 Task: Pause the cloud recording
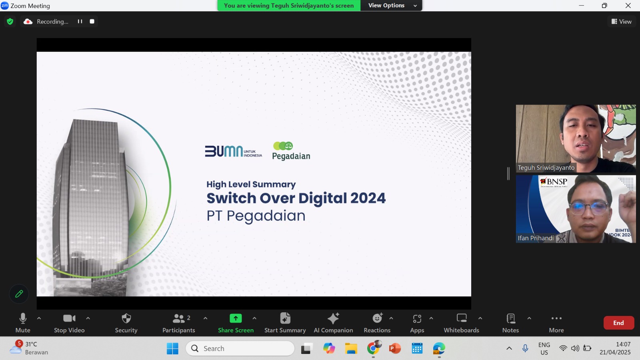[x=80, y=21]
